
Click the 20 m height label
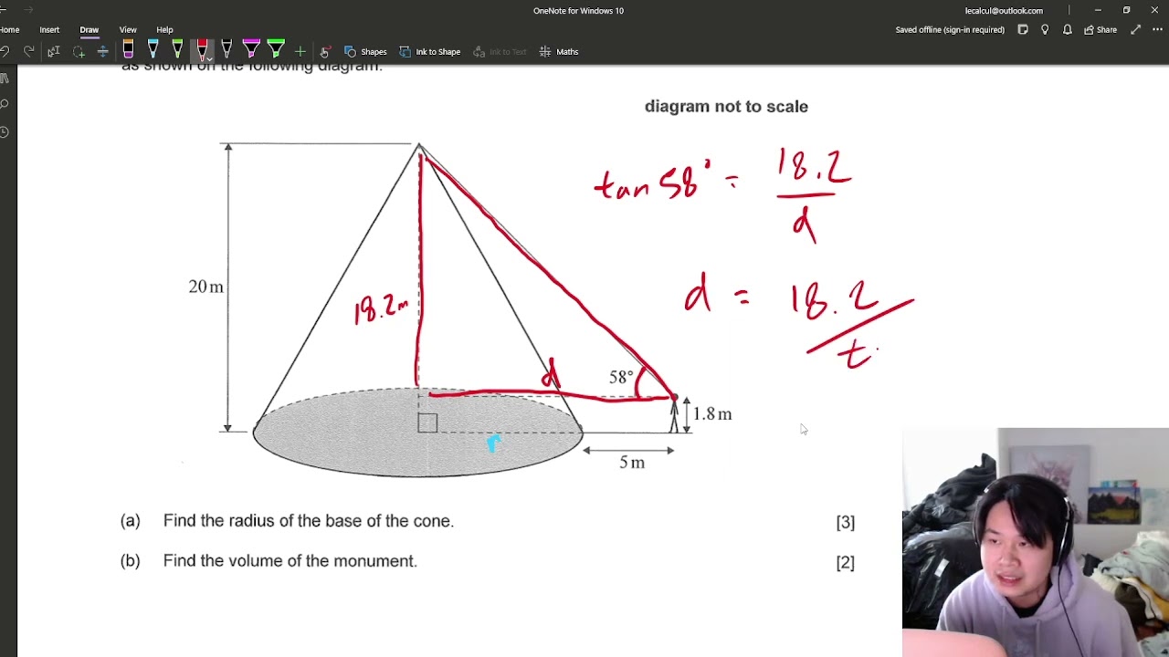point(205,287)
